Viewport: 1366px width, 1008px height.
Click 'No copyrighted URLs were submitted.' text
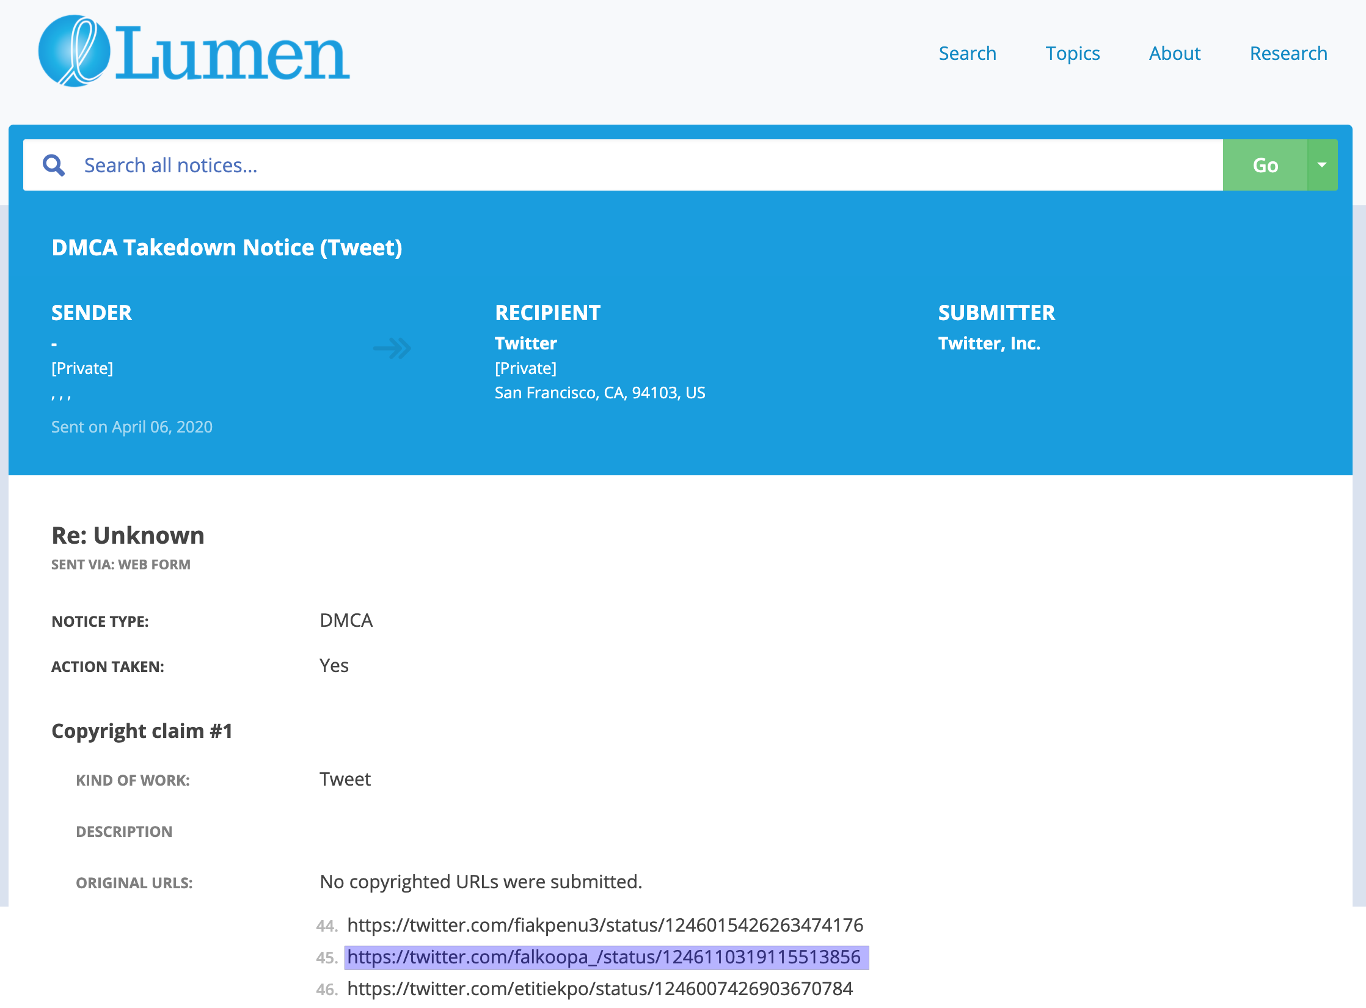coord(481,882)
